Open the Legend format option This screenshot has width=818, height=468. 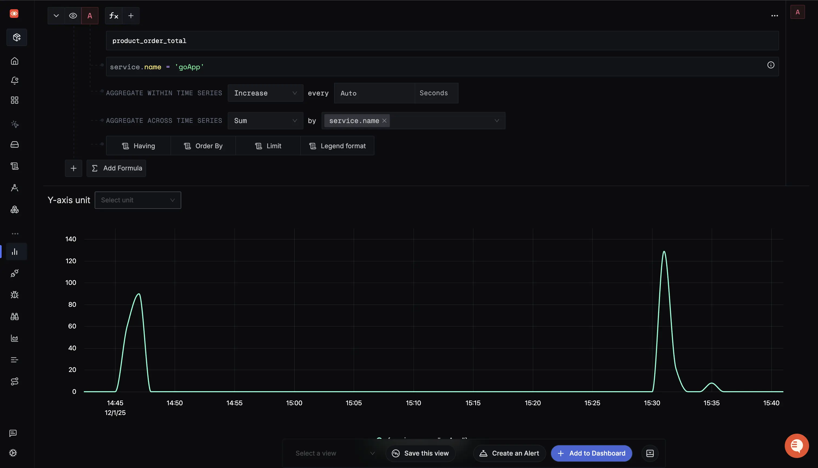pos(338,146)
